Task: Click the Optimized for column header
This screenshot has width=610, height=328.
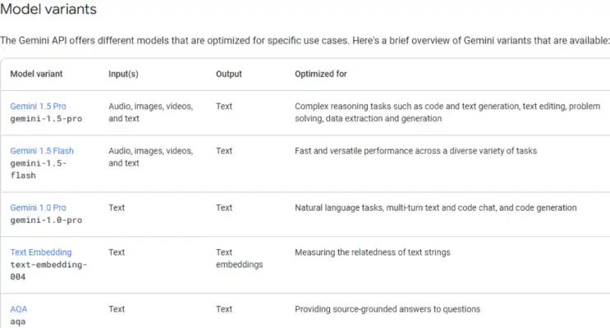Action: [320, 74]
